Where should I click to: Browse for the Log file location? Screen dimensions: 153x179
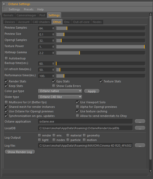(140, 146)
